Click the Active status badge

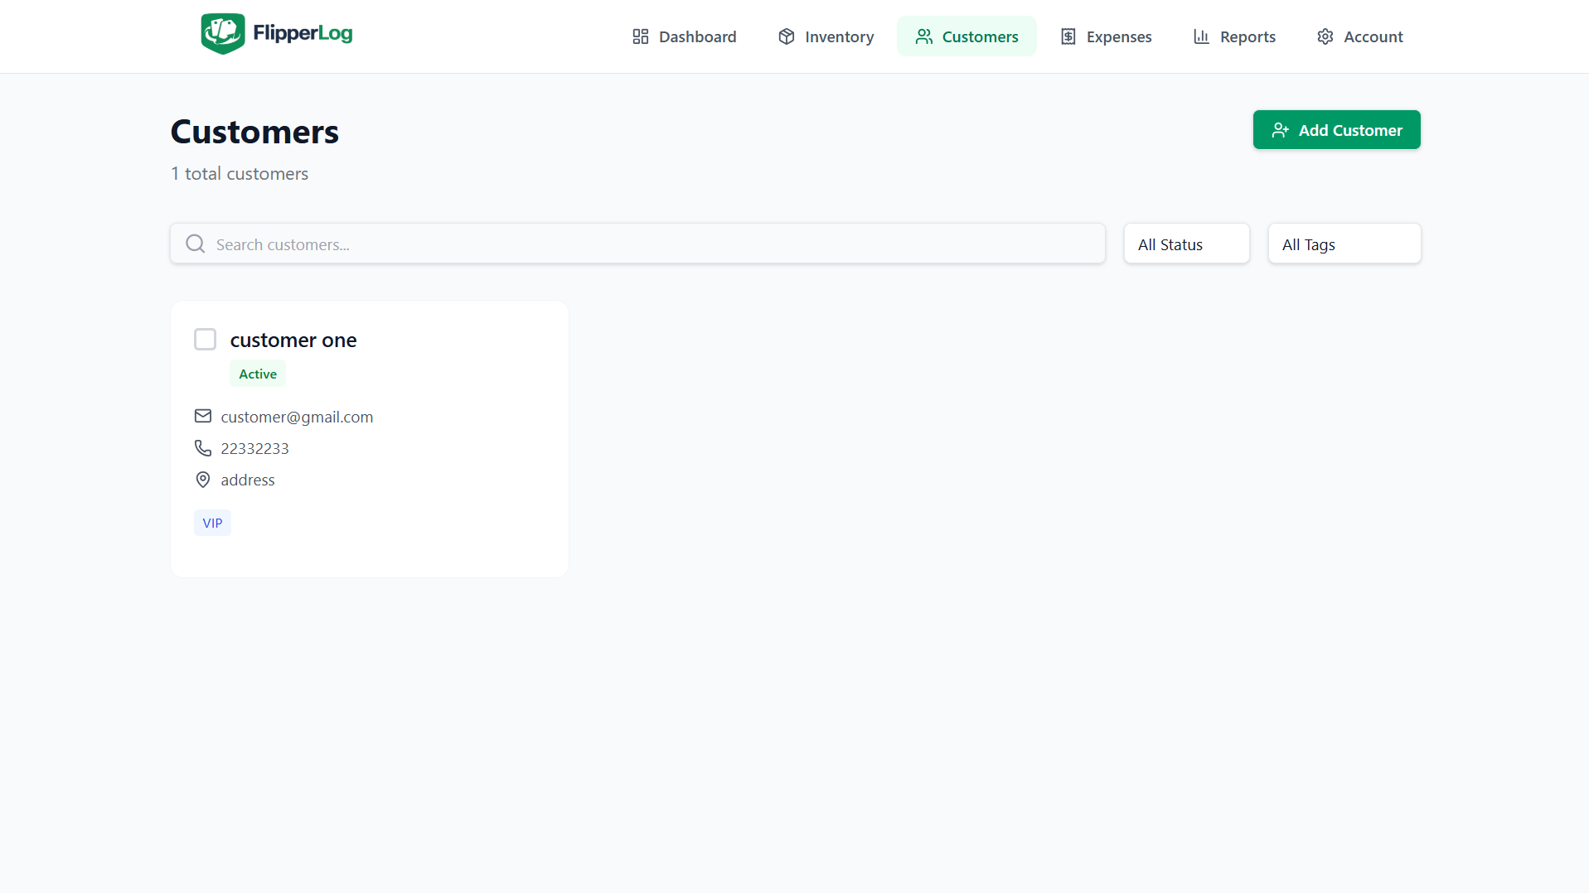click(x=258, y=374)
